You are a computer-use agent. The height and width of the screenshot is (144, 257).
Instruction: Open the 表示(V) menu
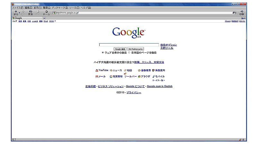coord(38,8)
